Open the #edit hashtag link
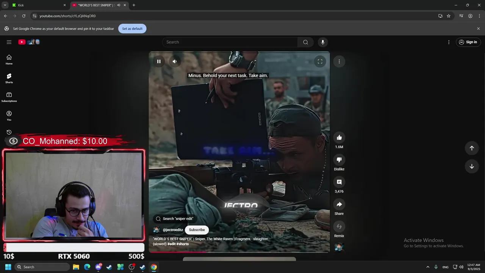This screenshot has width=485, height=273. [171, 244]
